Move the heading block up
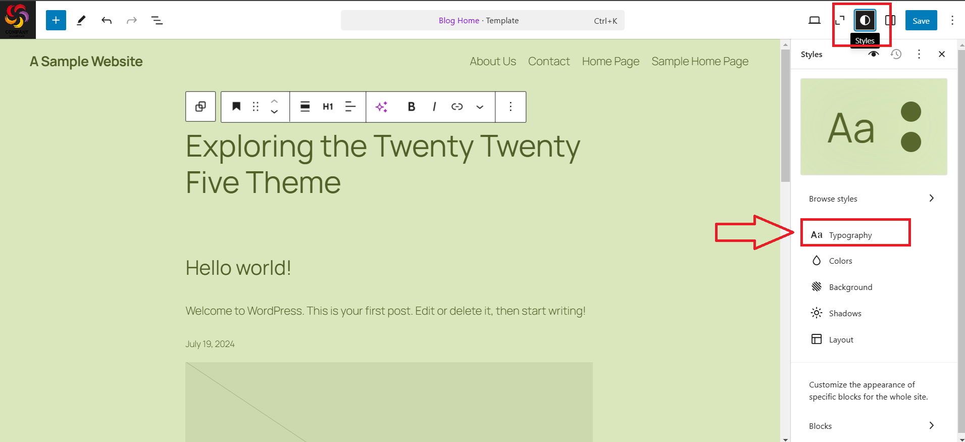The image size is (965, 442). 274,101
